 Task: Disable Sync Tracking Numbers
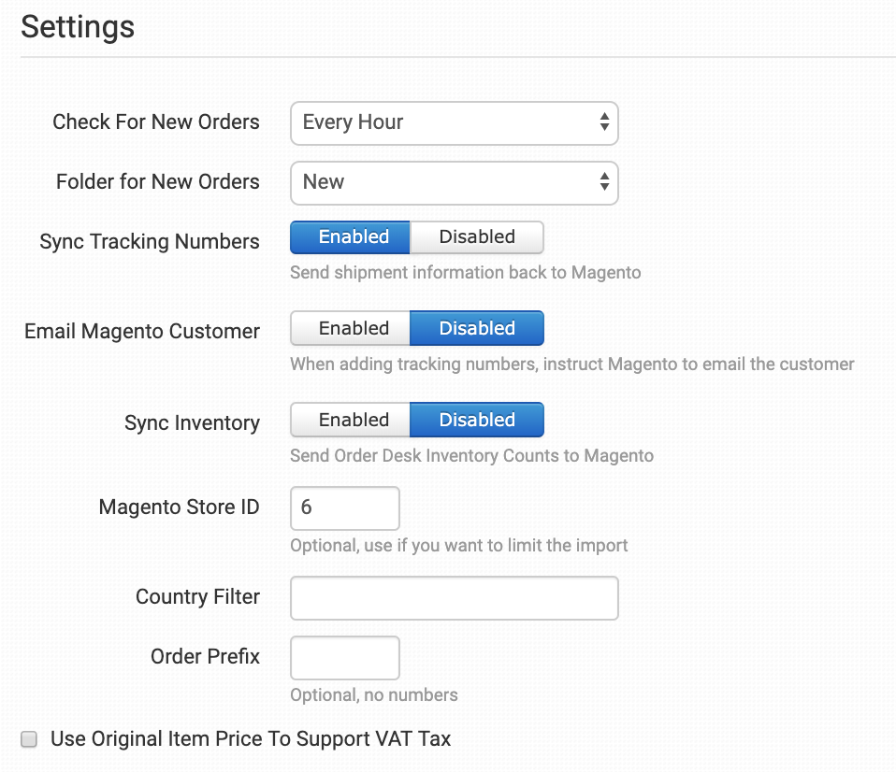click(477, 237)
